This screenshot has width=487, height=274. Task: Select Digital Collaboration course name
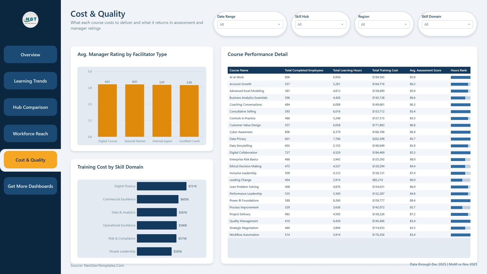tap(243, 153)
